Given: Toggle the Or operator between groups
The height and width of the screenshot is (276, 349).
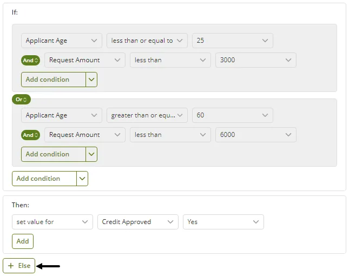Looking at the screenshot, I should tap(21, 99).
